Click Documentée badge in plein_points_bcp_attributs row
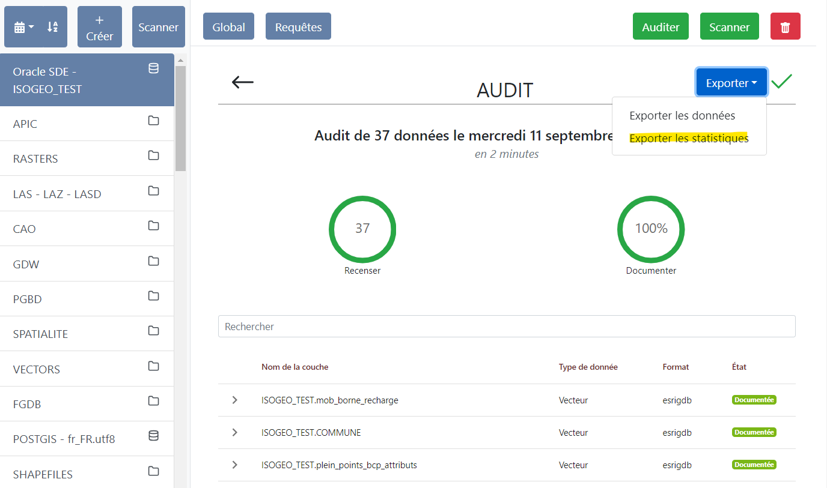The width and height of the screenshot is (827, 488). coord(754,465)
